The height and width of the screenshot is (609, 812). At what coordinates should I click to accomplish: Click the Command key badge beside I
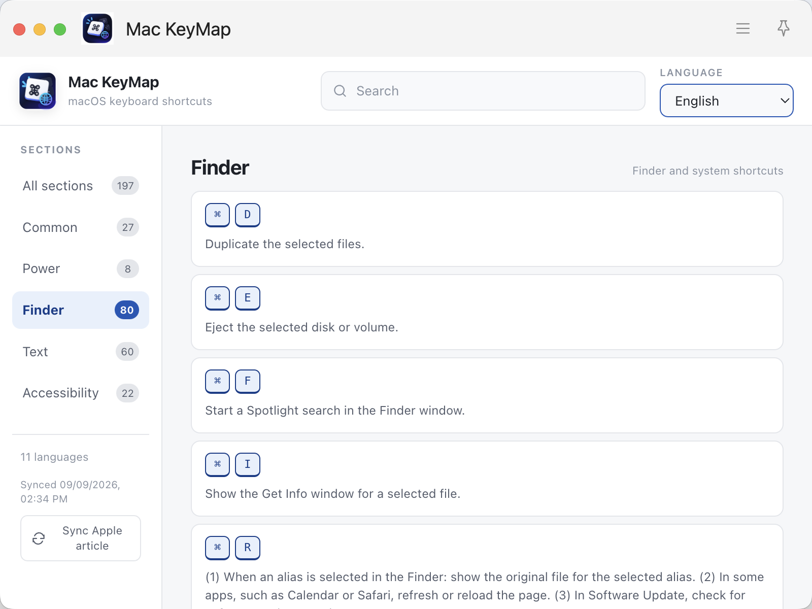tap(218, 464)
